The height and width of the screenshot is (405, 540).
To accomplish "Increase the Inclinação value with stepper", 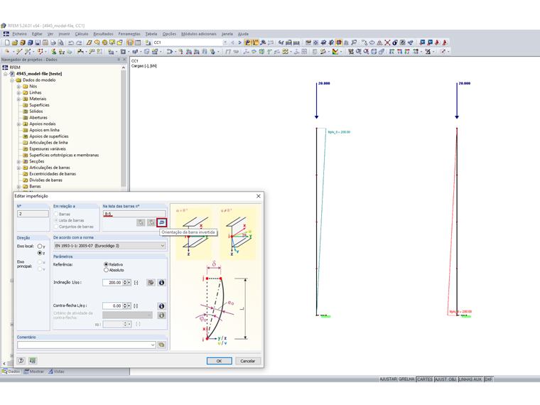I will (125, 281).
